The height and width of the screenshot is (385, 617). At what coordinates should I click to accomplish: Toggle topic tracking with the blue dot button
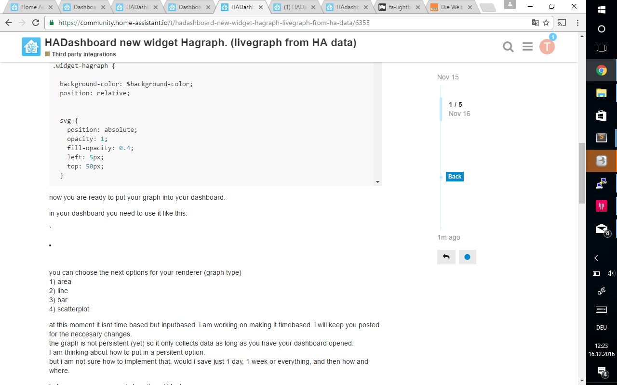click(x=467, y=257)
